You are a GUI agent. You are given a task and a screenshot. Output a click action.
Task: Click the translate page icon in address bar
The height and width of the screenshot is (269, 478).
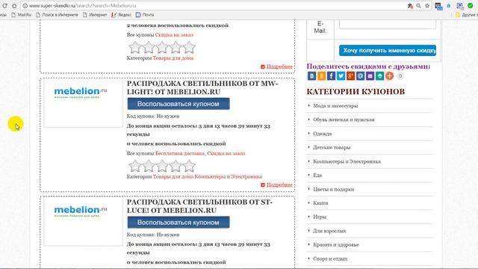(x=410, y=6)
